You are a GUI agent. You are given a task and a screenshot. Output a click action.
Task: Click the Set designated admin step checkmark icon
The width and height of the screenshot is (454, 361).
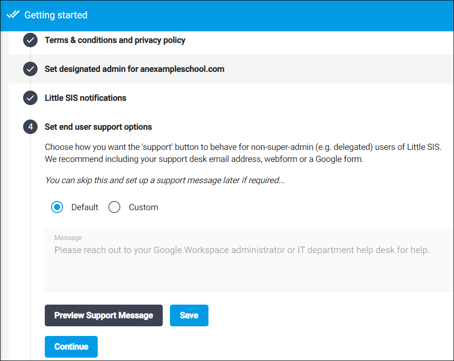coord(30,69)
